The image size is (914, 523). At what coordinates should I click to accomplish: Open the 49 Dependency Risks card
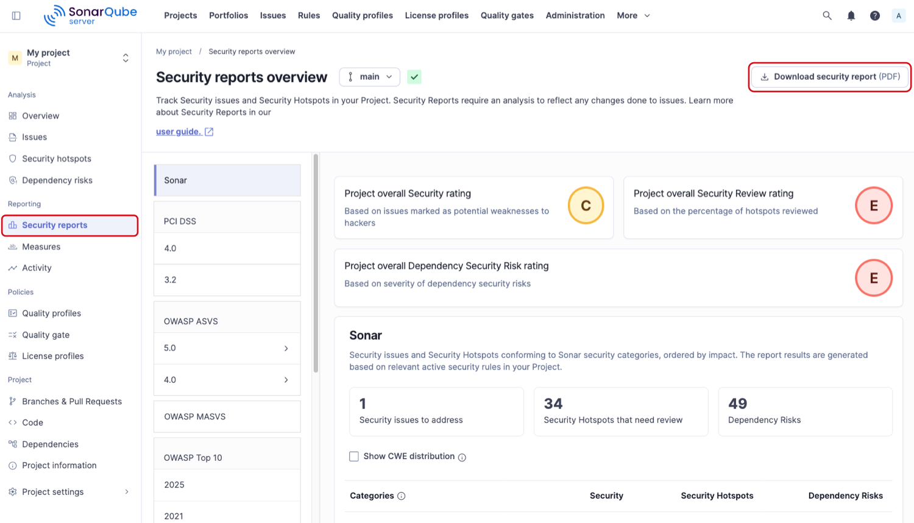(x=806, y=411)
